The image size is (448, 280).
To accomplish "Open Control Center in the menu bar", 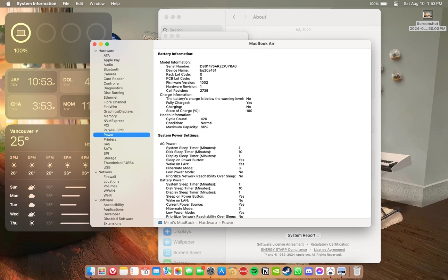I will [396, 3].
